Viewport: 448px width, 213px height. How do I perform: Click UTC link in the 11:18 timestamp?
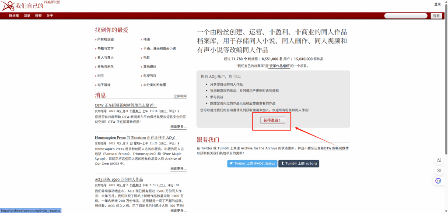(x=163, y=111)
